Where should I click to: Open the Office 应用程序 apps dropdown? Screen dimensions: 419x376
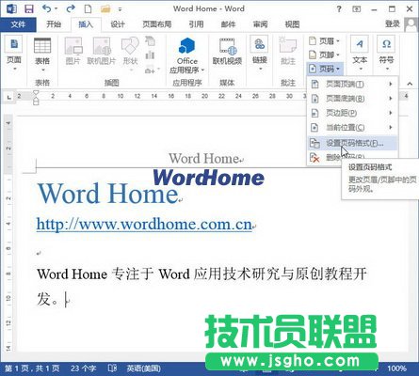pos(187,55)
